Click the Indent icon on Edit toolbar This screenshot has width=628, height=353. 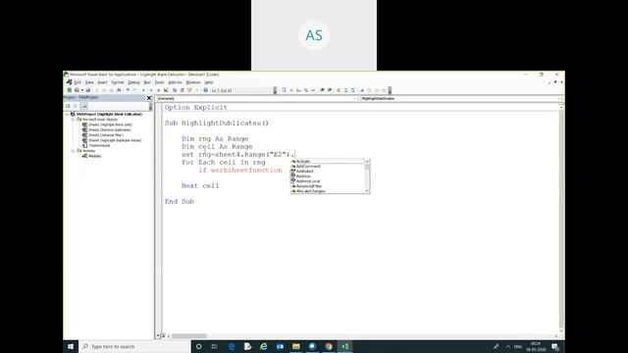click(x=322, y=90)
